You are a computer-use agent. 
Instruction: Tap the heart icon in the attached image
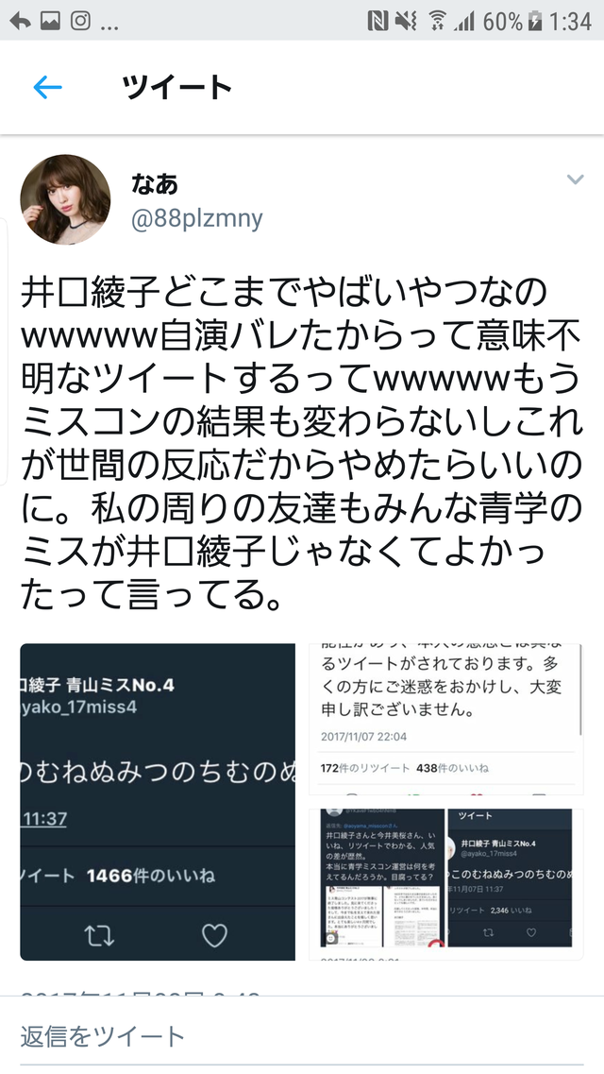[214, 936]
